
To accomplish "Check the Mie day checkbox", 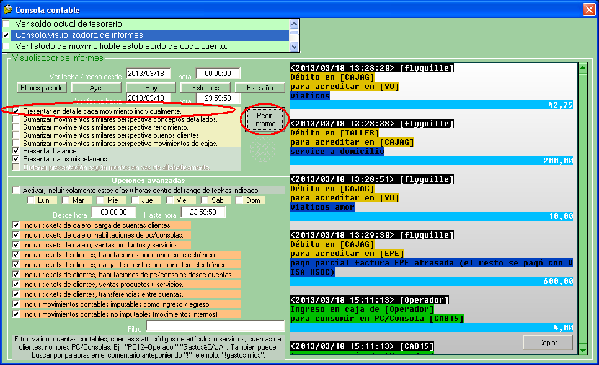I will pyautogui.click(x=100, y=200).
